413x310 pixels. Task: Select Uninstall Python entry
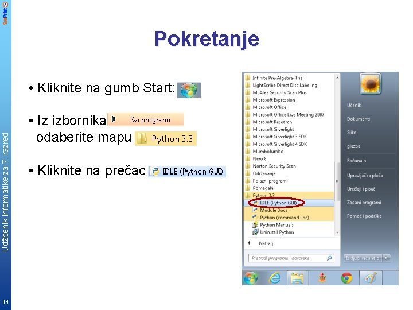pyautogui.click(x=273, y=232)
